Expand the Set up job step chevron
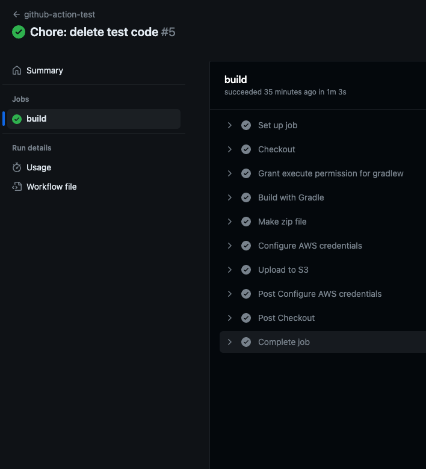426x469 pixels. [x=230, y=125]
